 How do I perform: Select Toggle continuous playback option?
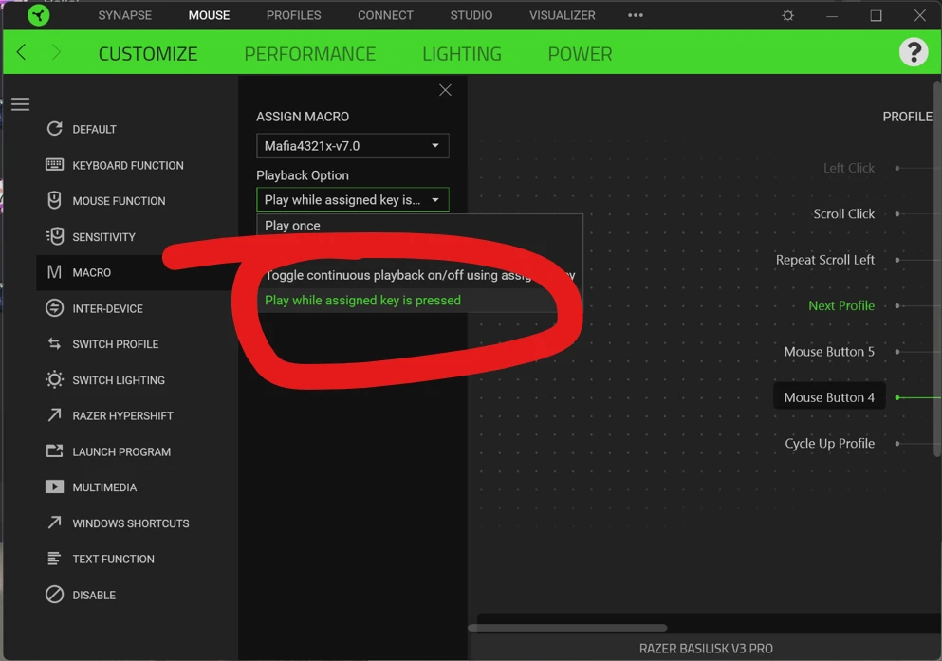coord(419,276)
